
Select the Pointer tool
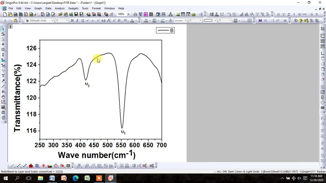coord(3,29)
